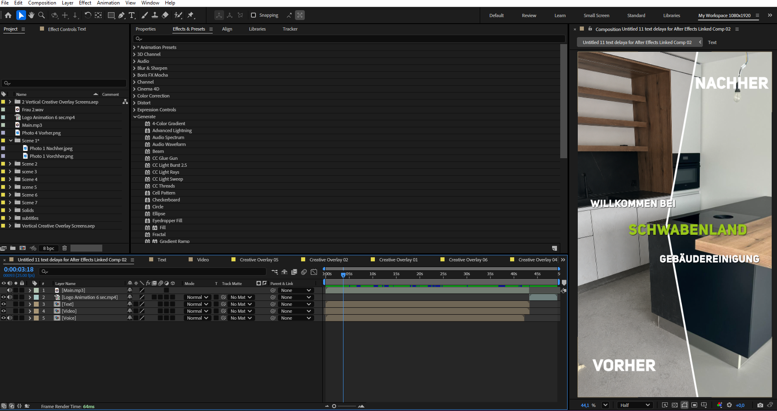Open blending Mode dropdown for Video layer
Screen dimensions: 777x411
coord(197,311)
